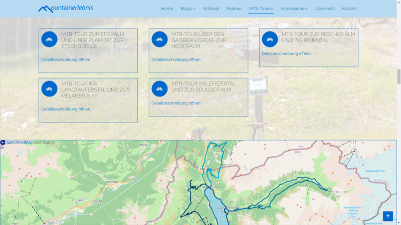The width and height of the screenshot is (401, 225).
Task: Click heading MTB-Tour ins Zerzertal
Action: pyautogui.click(x=204, y=86)
